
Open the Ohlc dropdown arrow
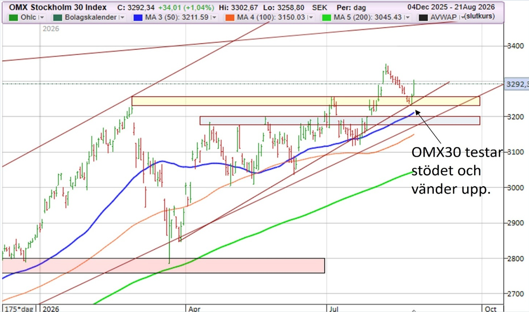click(42, 18)
